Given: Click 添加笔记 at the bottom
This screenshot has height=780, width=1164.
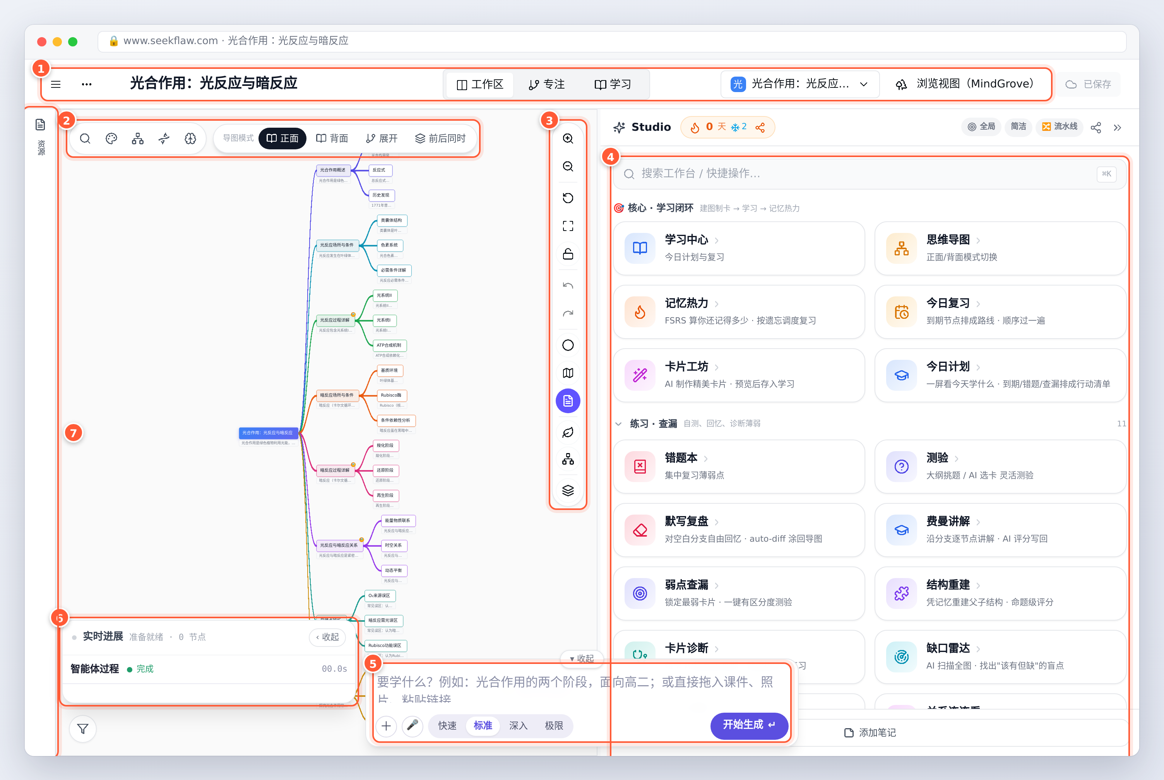Looking at the screenshot, I should click(x=870, y=733).
